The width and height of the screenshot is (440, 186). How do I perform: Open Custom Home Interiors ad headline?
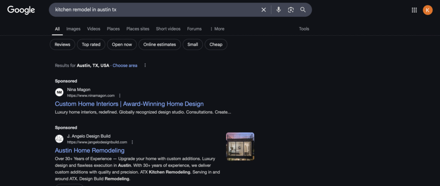[x=129, y=104]
